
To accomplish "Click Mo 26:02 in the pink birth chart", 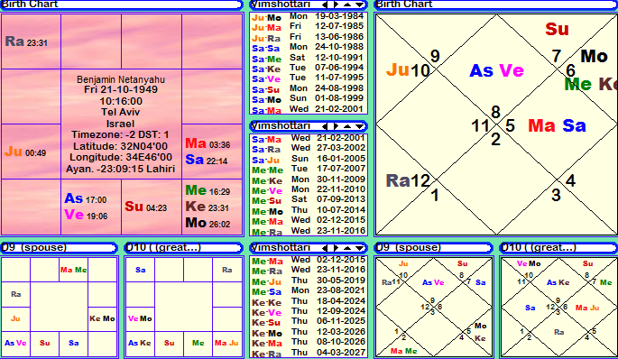I will [x=208, y=223].
